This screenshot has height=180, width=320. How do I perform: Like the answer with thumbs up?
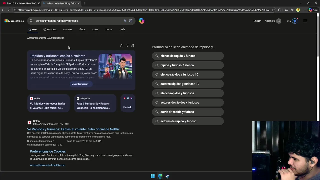click(x=122, y=46)
